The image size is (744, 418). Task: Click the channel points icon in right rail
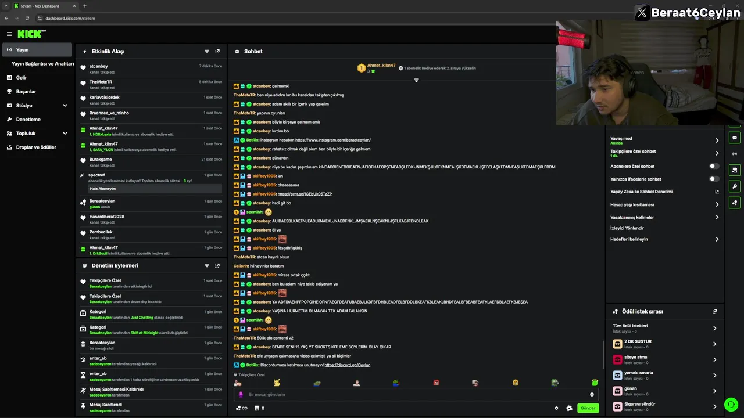click(735, 203)
